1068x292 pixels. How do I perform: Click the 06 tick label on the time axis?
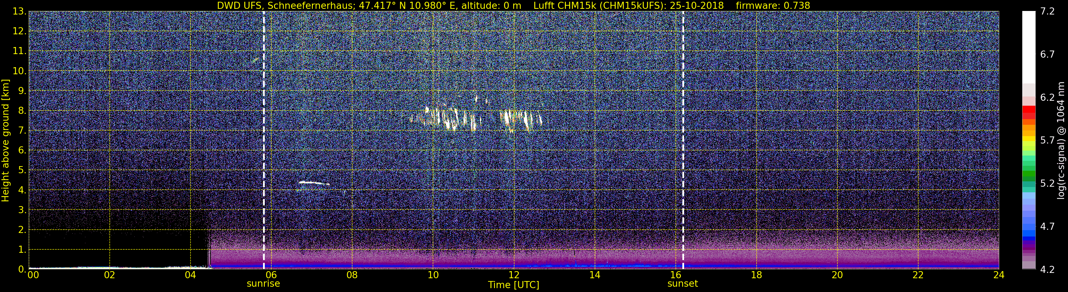coord(271,275)
